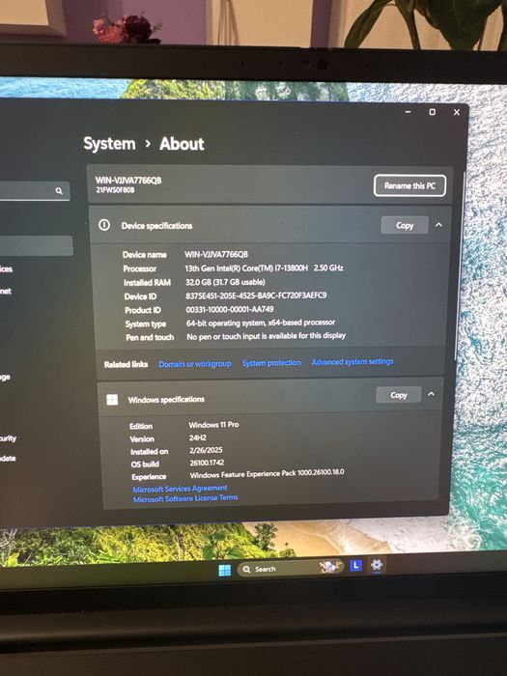Collapse the Device specifications section
The height and width of the screenshot is (676, 507).
point(438,225)
